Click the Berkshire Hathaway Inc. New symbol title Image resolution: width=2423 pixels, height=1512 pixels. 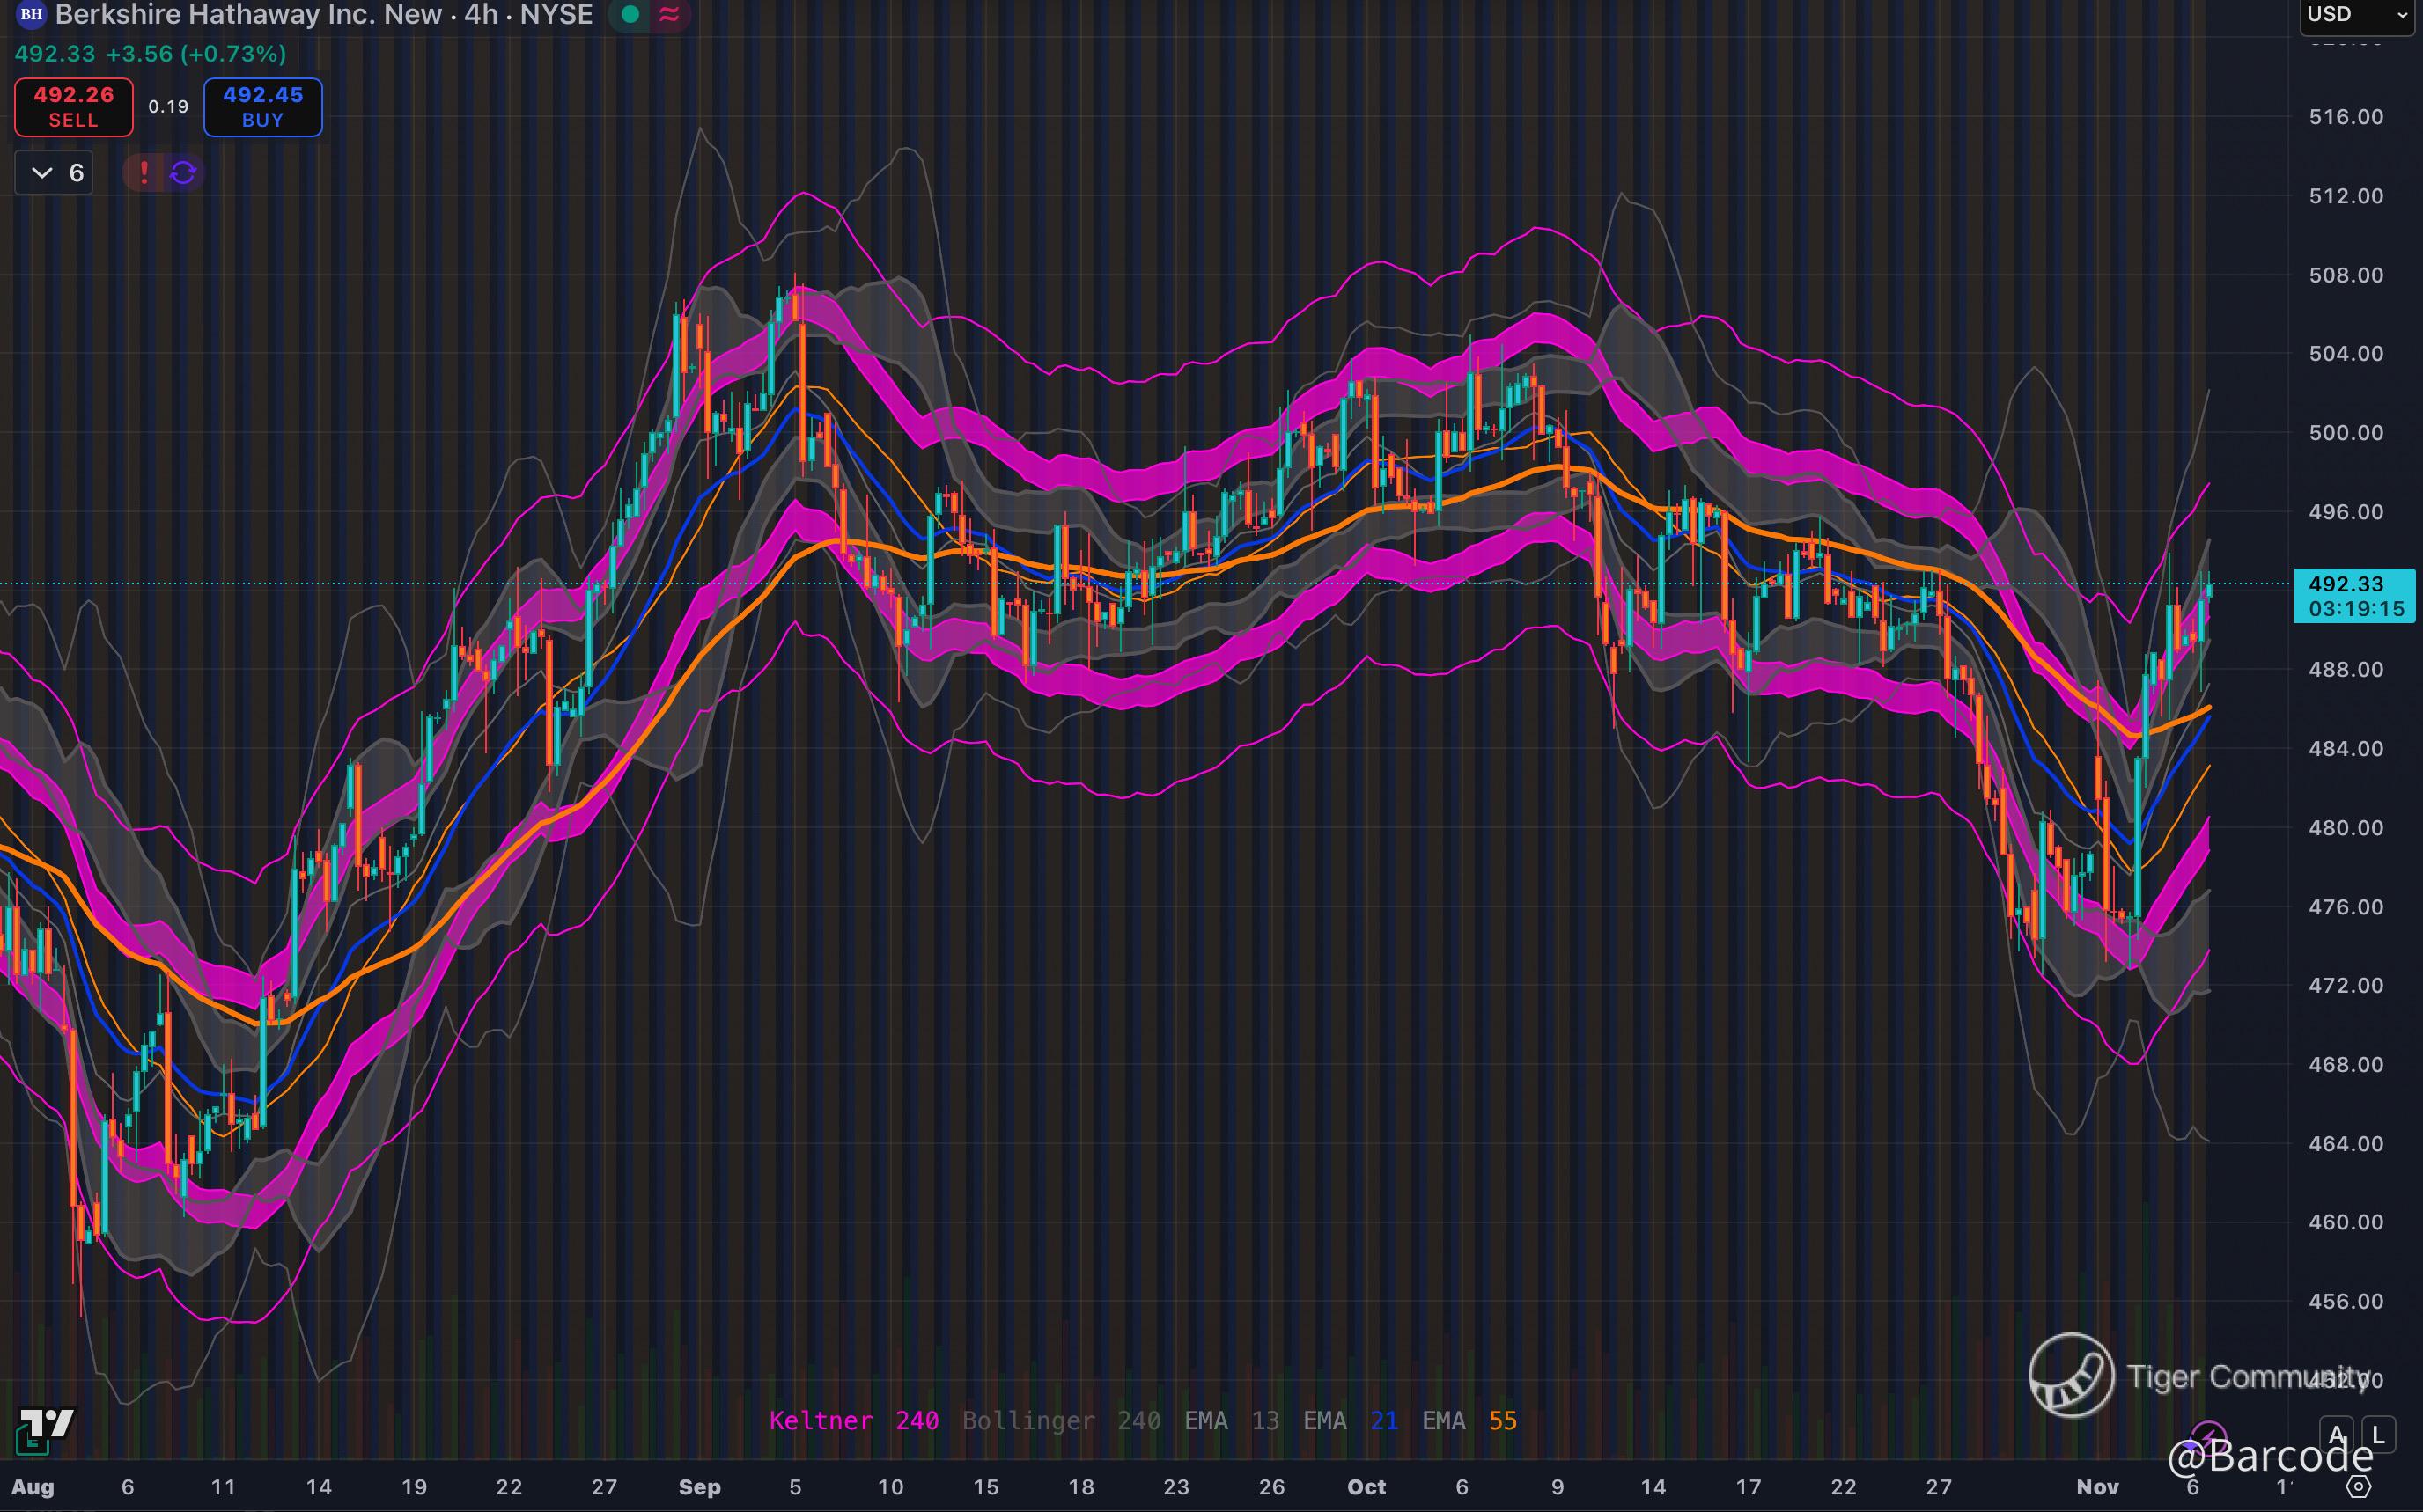247,15
